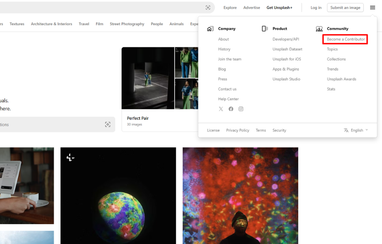Open the History menu link

[x=224, y=49]
